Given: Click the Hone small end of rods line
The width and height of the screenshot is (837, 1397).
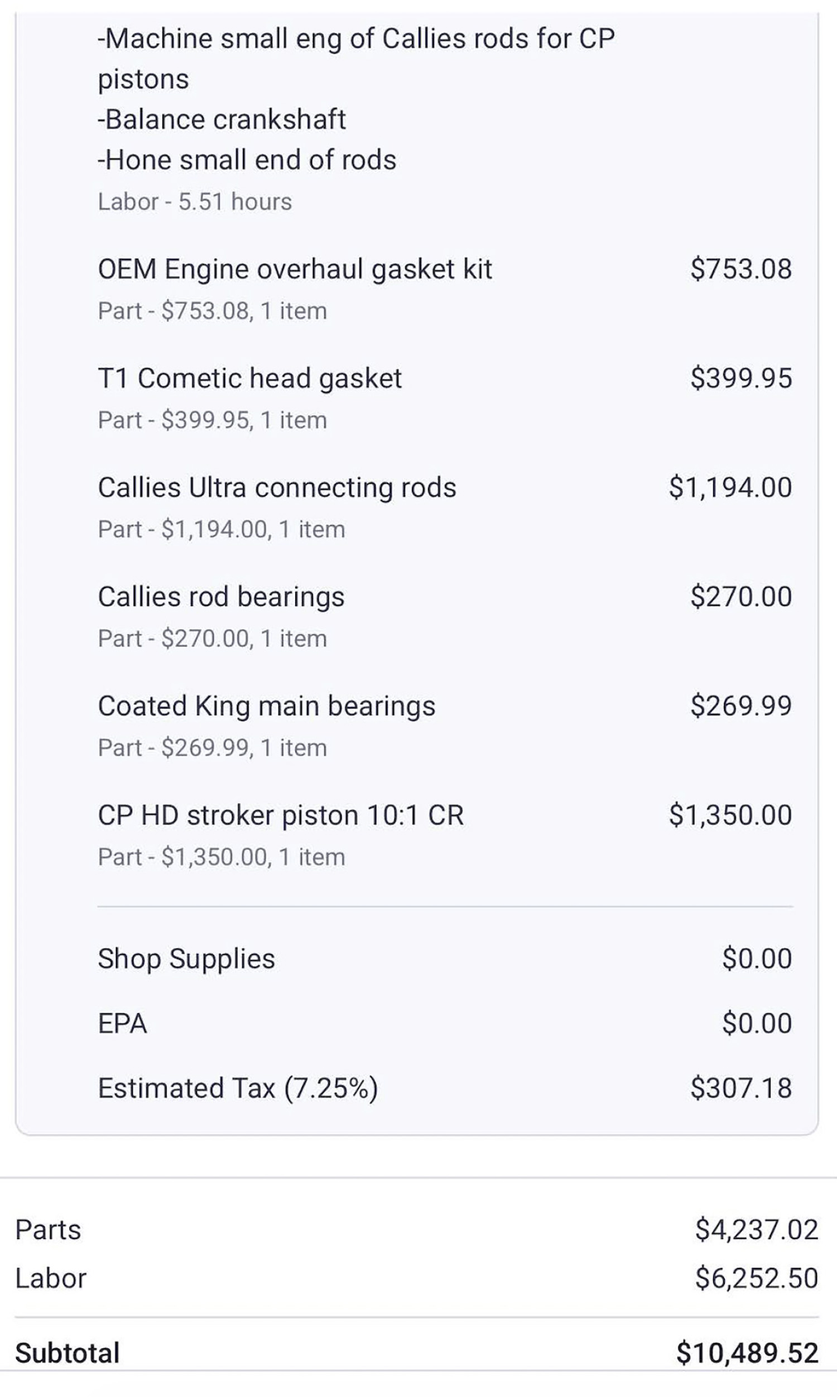Looking at the screenshot, I should click(247, 160).
